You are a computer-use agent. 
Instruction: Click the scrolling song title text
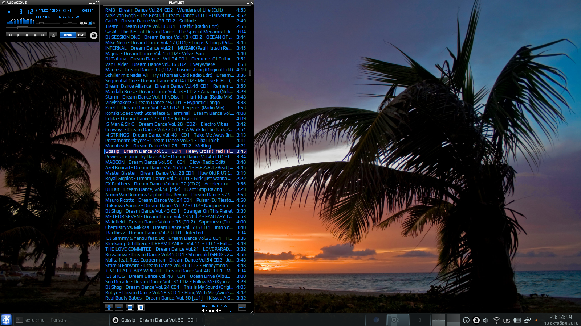[66, 11]
